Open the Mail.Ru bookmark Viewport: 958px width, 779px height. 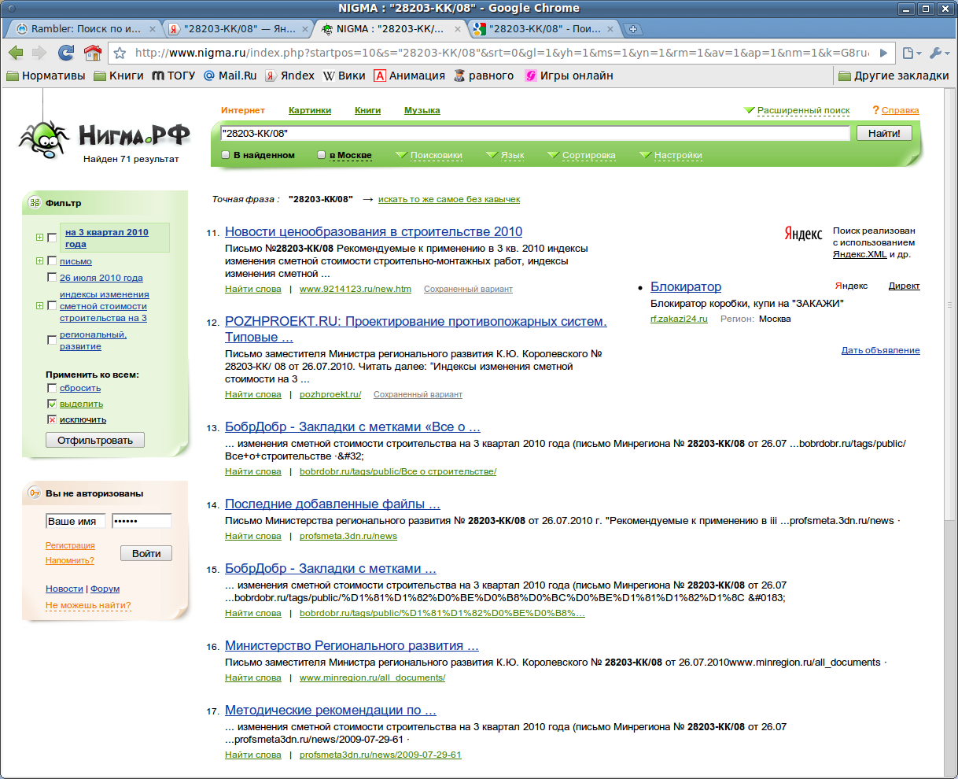point(230,76)
